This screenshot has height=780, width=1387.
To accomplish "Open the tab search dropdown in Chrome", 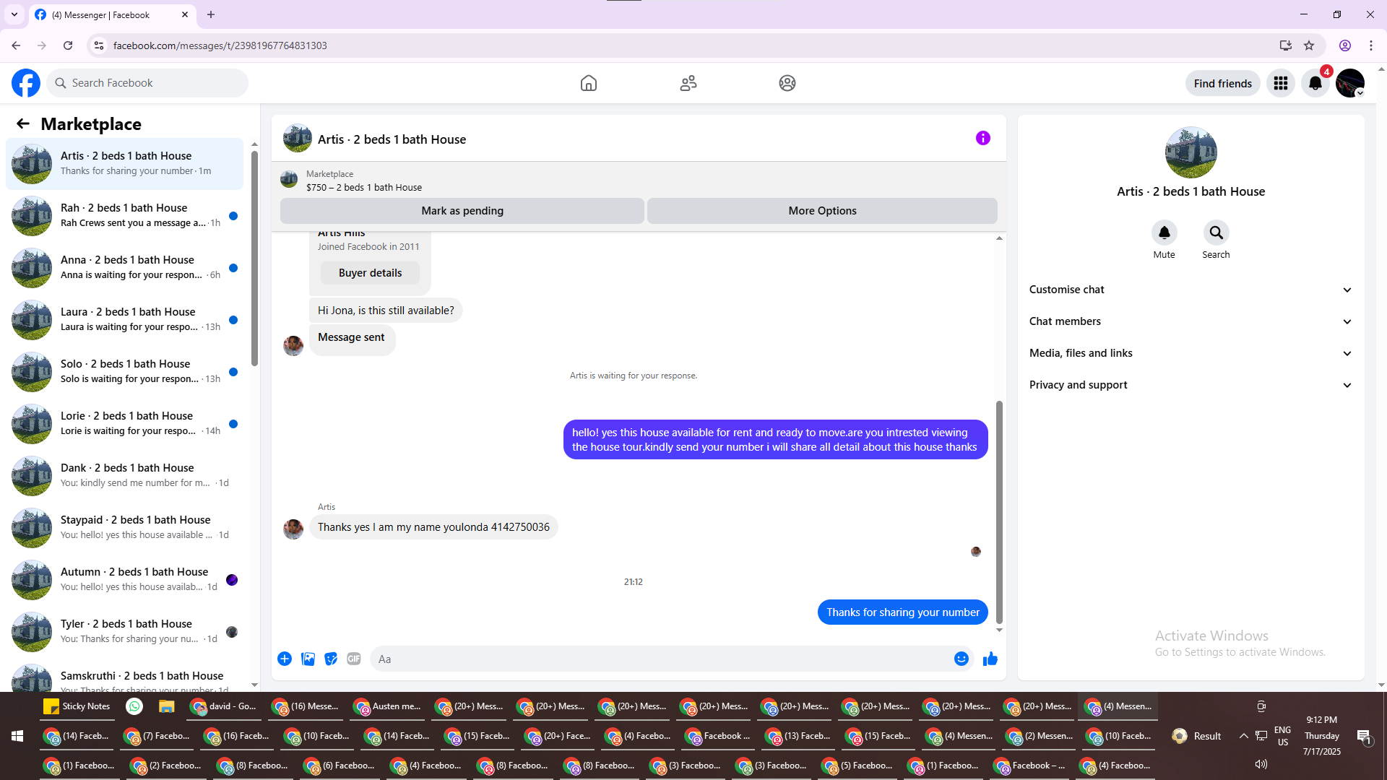I will [x=14, y=14].
